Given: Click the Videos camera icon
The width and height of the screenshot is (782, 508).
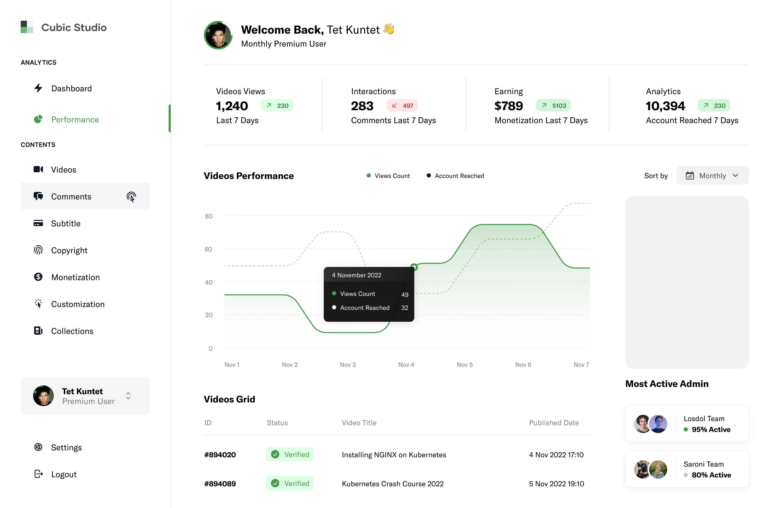Looking at the screenshot, I should coord(39,169).
